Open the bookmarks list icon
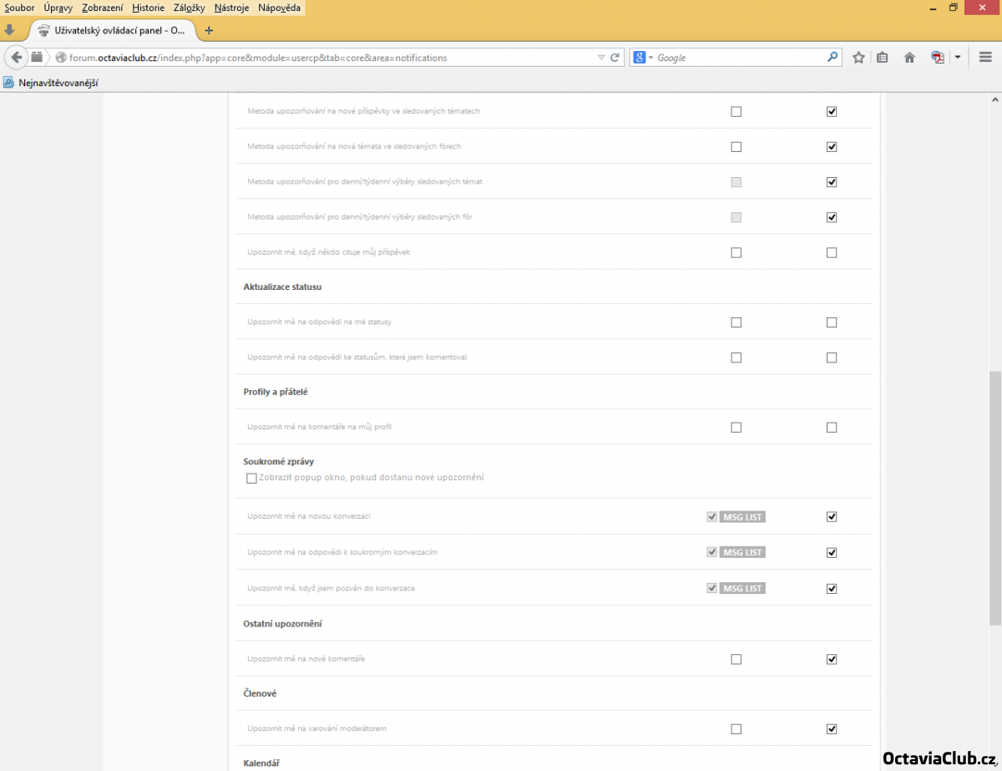 (883, 58)
